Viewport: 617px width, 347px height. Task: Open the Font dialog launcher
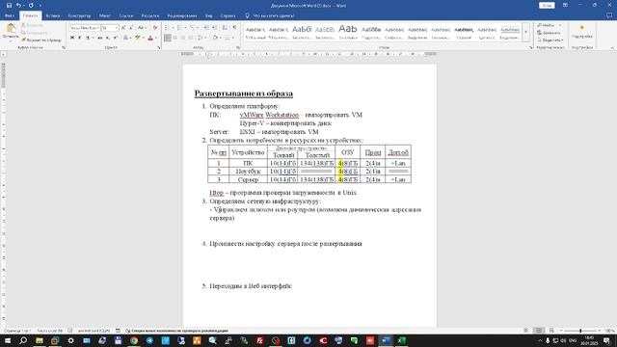158,47
